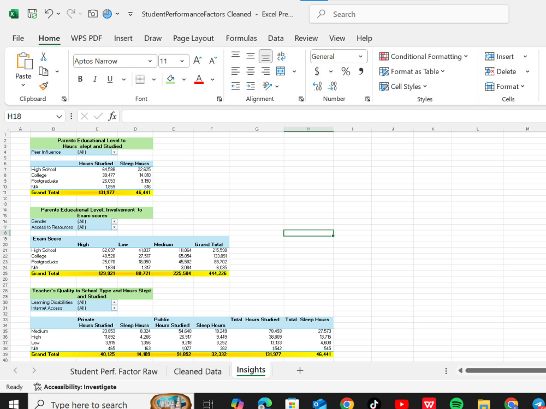The width and height of the screenshot is (546, 409).
Task: Click the Search box in title bar
Action: (x=409, y=14)
